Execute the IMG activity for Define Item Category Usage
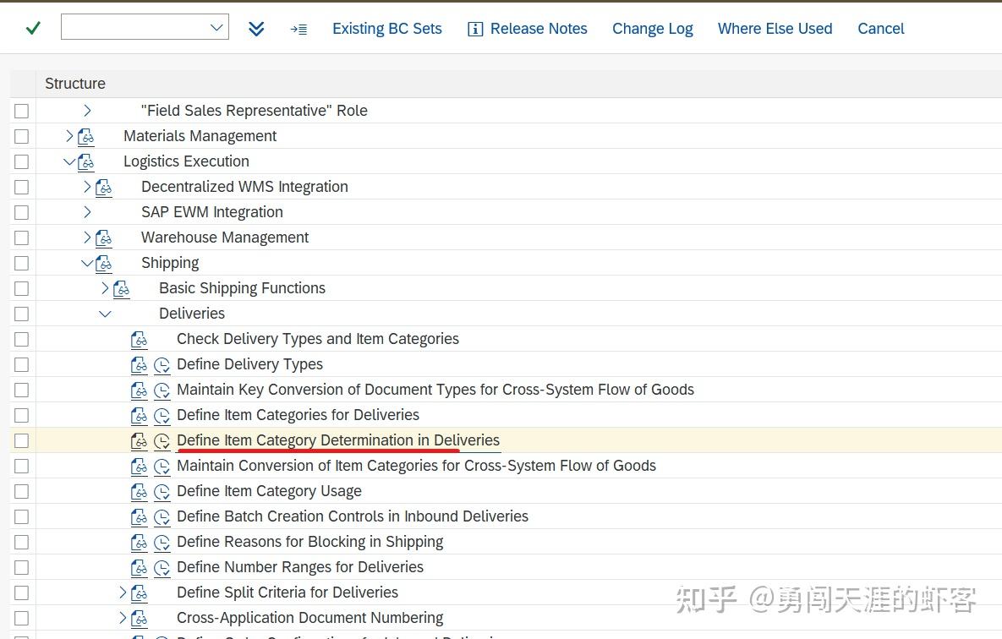 (x=162, y=491)
